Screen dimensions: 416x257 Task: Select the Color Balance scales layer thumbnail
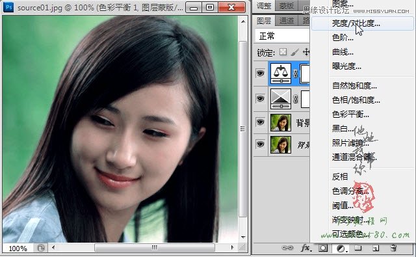[x=281, y=74]
